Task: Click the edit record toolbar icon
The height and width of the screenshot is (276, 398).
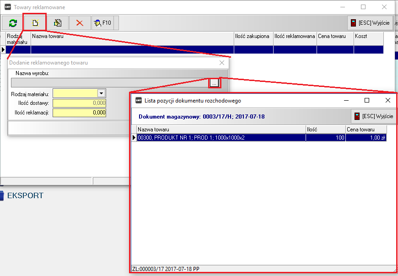Action: point(57,23)
